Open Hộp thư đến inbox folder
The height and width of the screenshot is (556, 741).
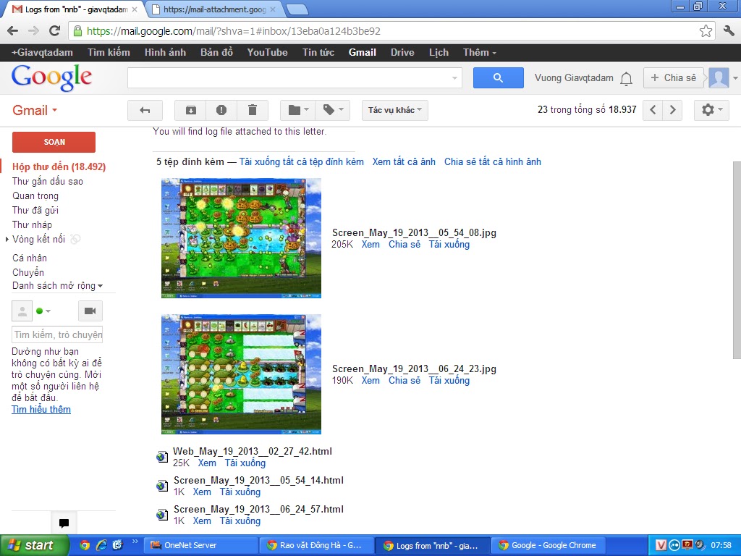pos(59,167)
